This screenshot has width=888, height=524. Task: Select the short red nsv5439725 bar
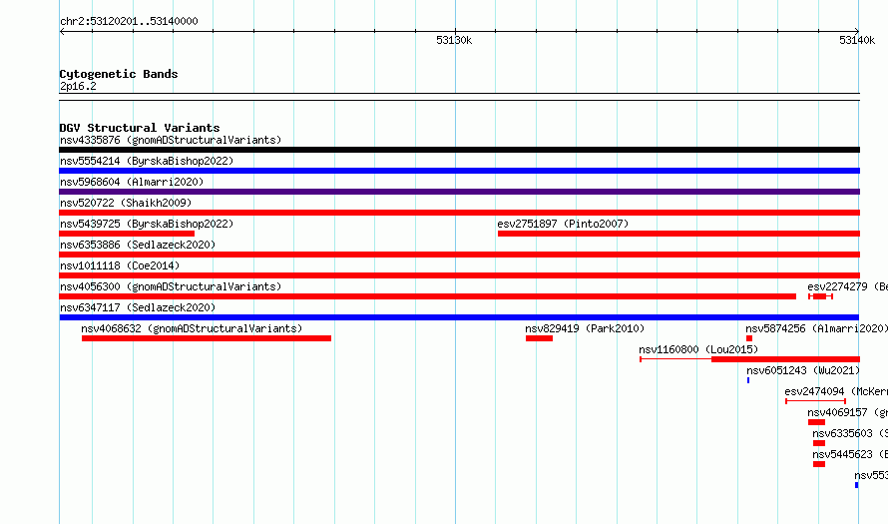tap(127, 234)
